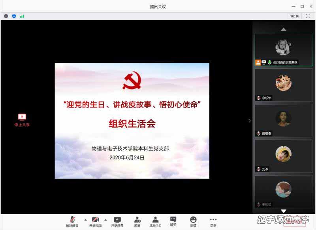Unmute microphone with 解除静音 button

[x=72, y=221]
